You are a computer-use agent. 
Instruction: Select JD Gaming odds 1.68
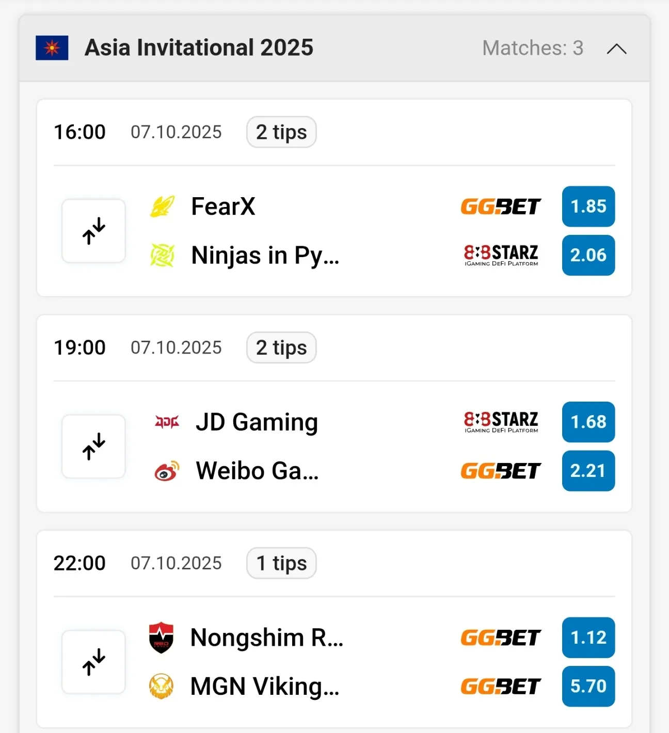588,422
